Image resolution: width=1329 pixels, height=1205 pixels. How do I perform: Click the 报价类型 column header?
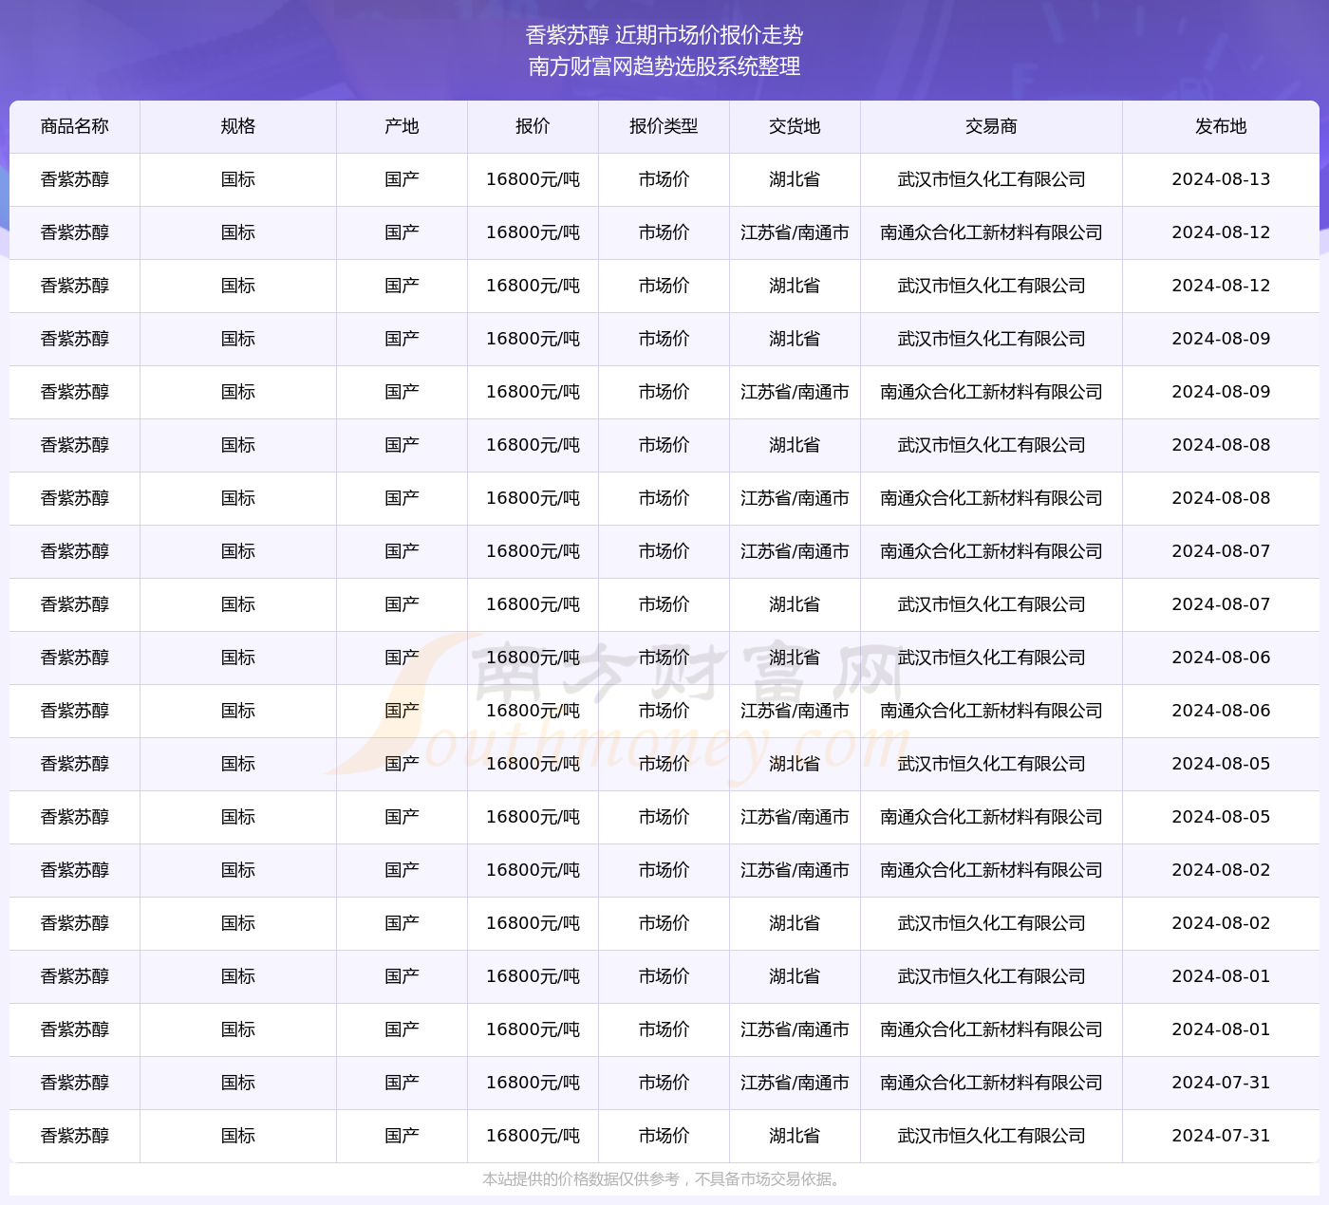click(x=664, y=126)
